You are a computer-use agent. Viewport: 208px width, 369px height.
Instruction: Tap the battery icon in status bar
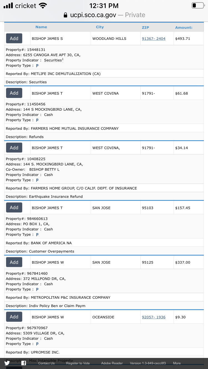click(198, 6)
